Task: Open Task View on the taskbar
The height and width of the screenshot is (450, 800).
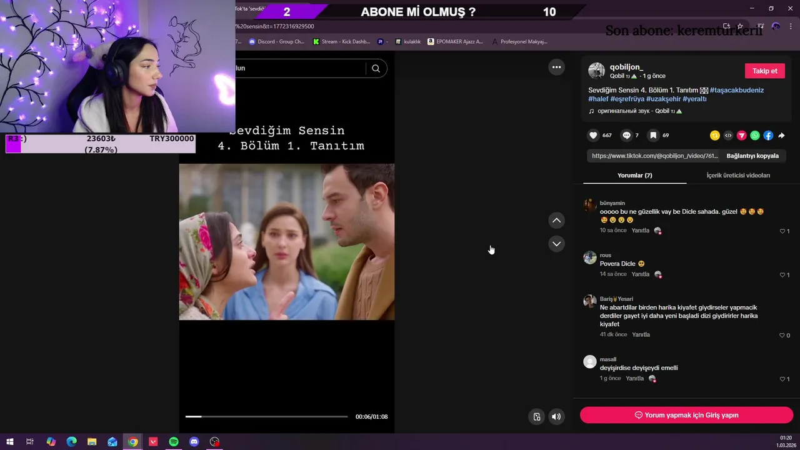Action: pyautogui.click(x=29, y=442)
